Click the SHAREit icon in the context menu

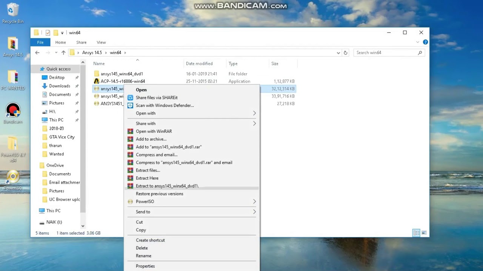pos(130,97)
